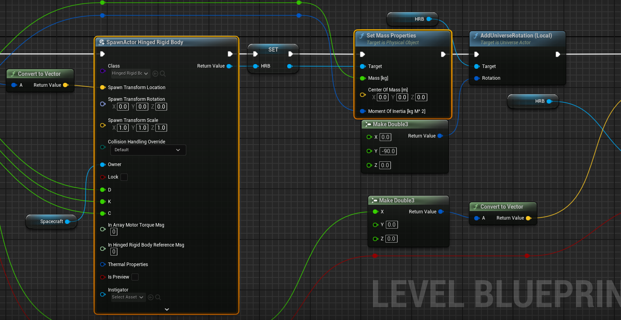This screenshot has width=621, height=320.
Task: Open the Instigator Select Asset dropdown
Action: click(128, 297)
